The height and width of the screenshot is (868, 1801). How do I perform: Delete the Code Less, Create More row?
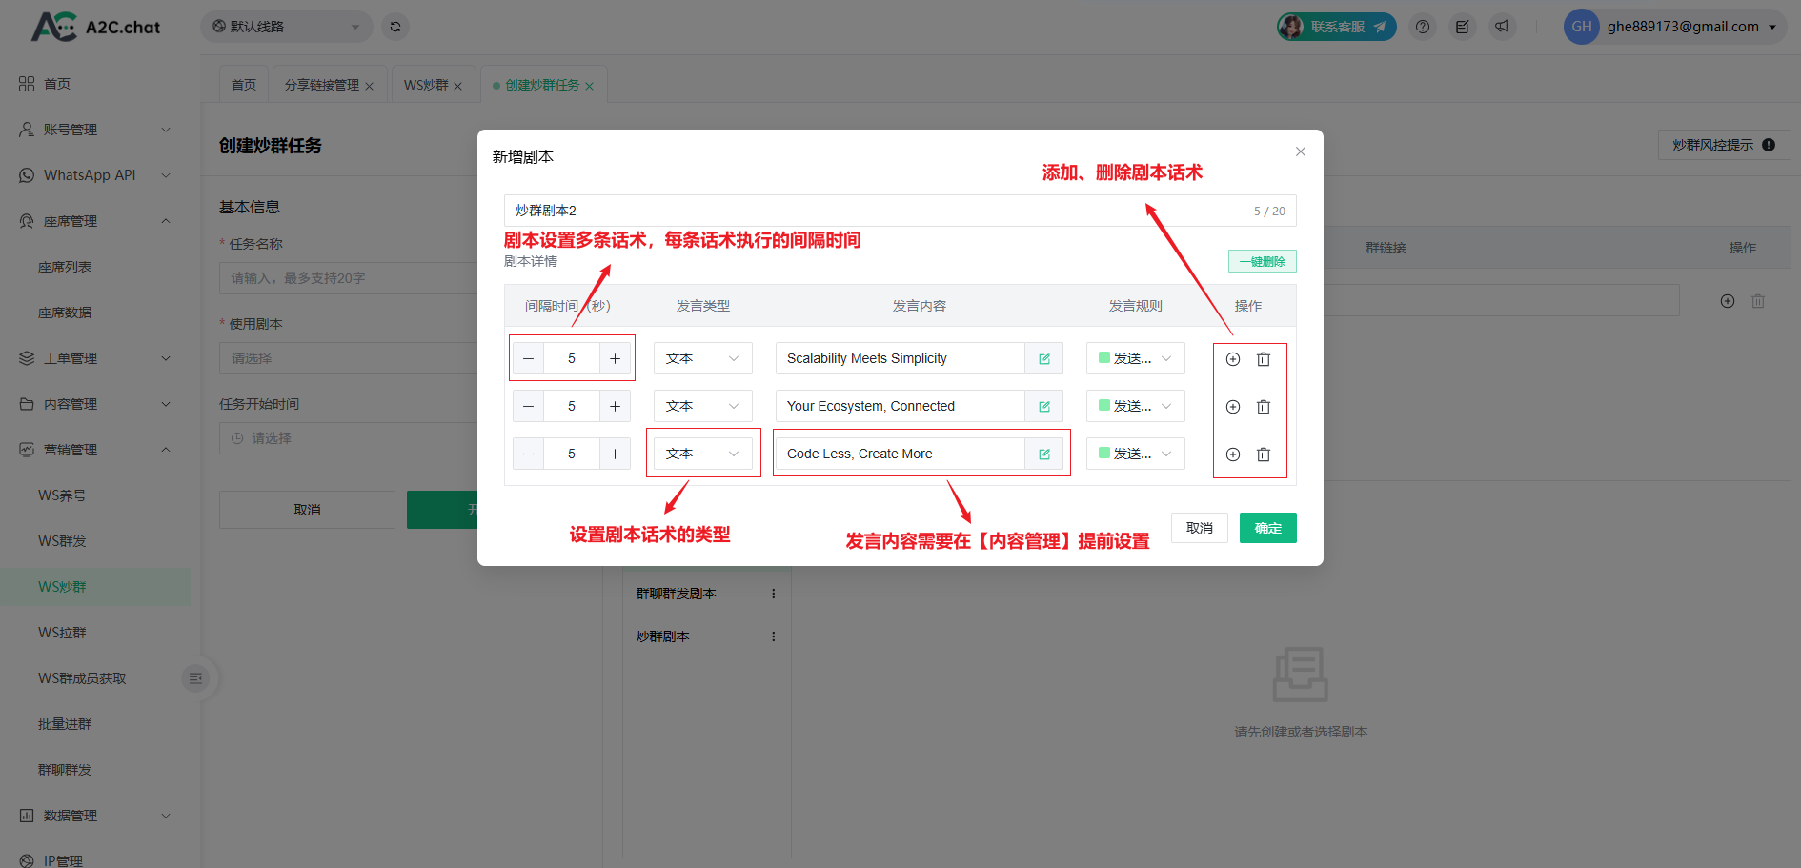point(1264,454)
